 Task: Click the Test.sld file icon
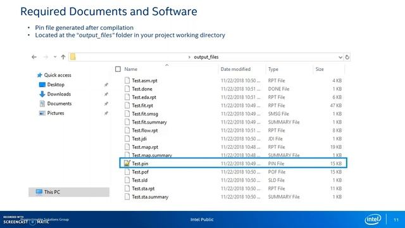(127, 180)
